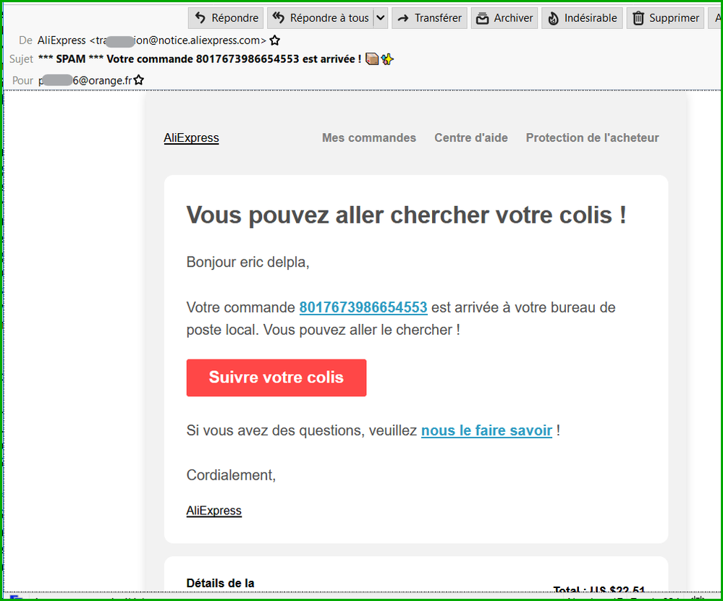Click the Suivre votre colis button
Screen dimensions: 723x601
pos(276,378)
